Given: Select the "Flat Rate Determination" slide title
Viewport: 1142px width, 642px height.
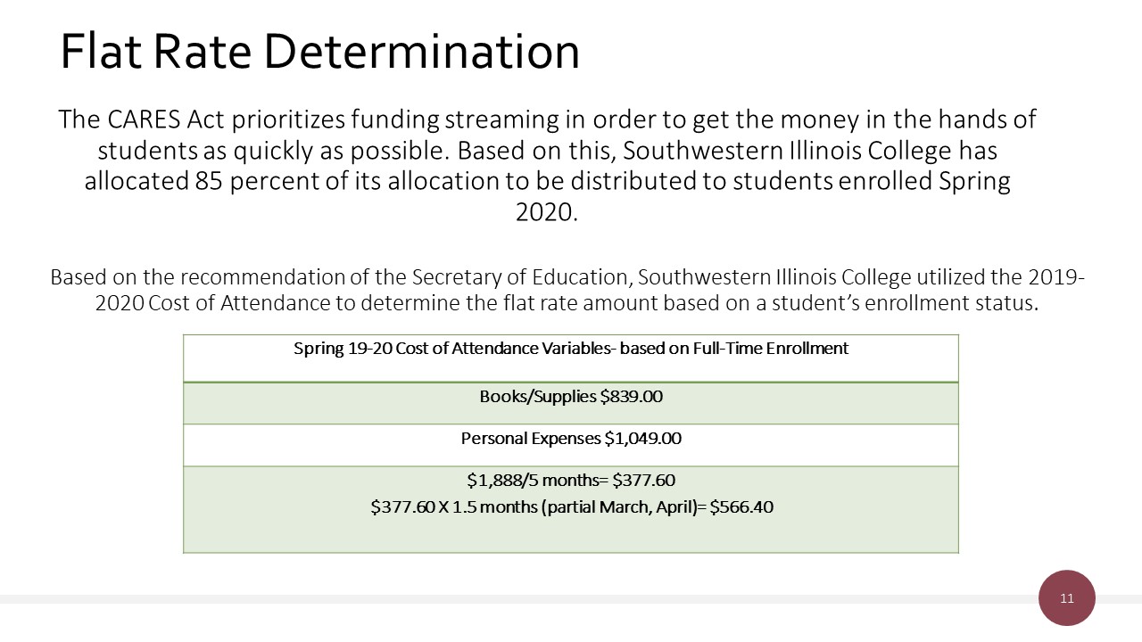Looking at the screenshot, I should (319, 52).
